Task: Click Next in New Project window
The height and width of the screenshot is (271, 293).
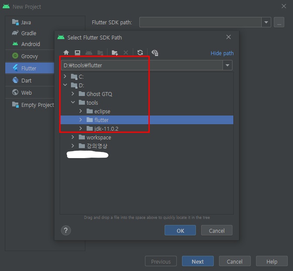Action: (198, 261)
